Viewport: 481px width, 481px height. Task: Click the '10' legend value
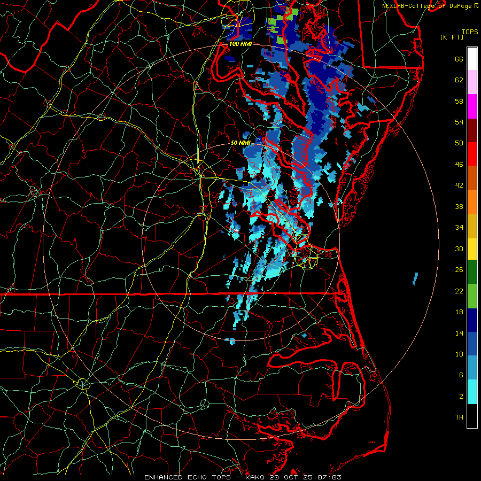[459, 354]
